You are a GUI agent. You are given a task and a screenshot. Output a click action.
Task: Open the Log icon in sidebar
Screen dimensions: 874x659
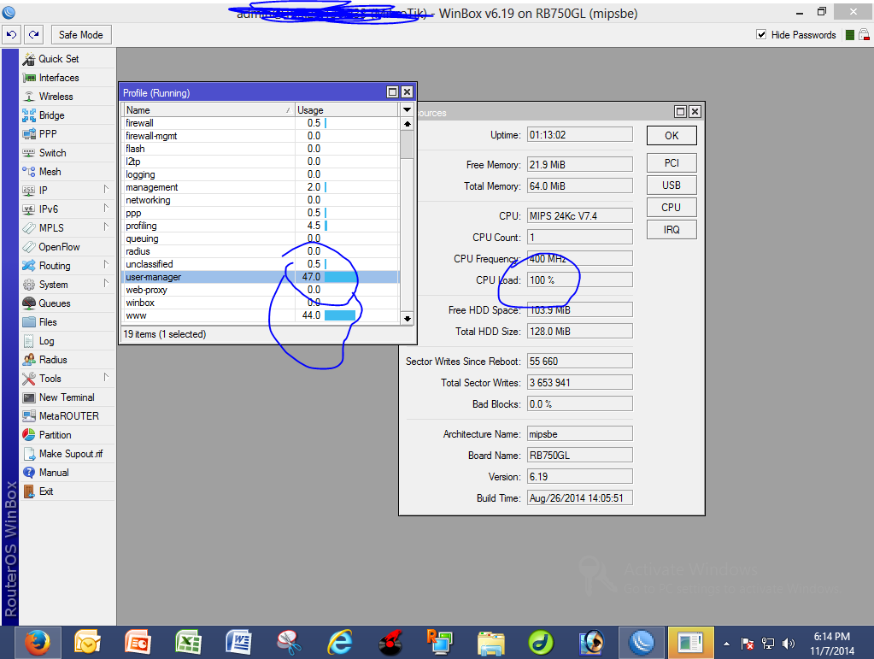tap(29, 341)
